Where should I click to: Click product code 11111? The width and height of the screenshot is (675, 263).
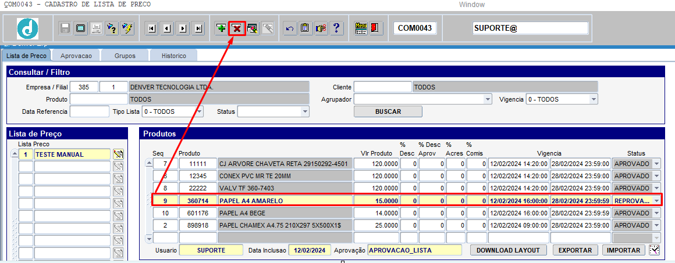(x=198, y=164)
